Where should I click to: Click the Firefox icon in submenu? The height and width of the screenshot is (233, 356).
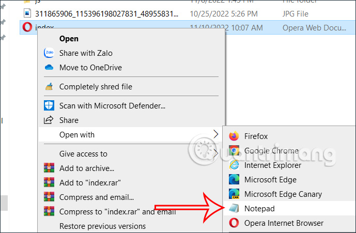[235, 136]
